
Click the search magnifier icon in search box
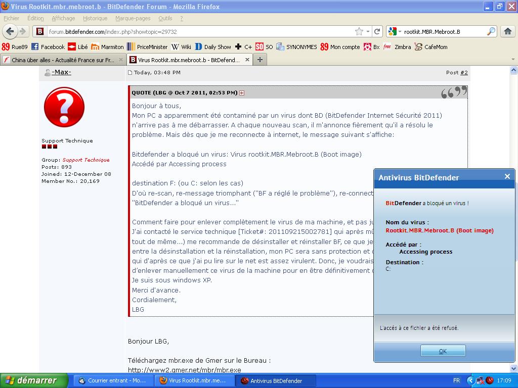click(x=491, y=31)
